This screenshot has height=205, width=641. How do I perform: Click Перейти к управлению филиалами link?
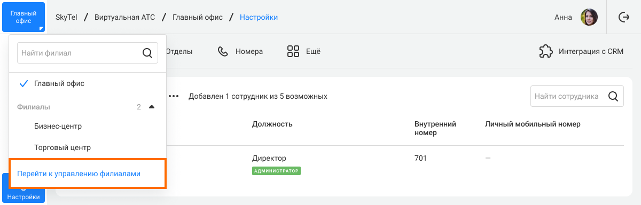tap(79, 174)
